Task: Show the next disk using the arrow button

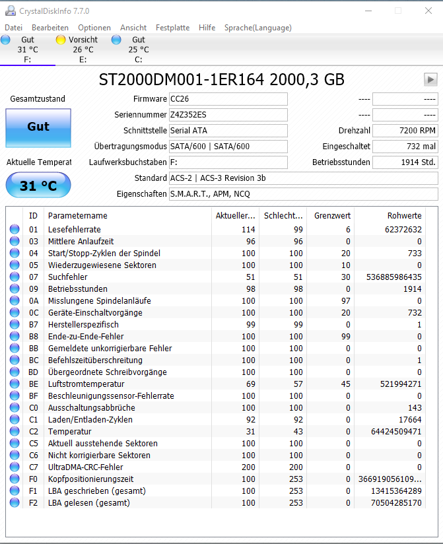Action: [430, 79]
